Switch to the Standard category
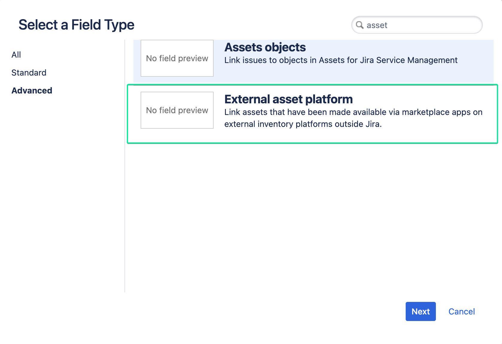Screen dimensions: 502x344 [29, 72]
